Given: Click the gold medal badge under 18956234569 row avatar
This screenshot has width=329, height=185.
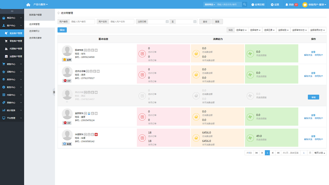Looking at the screenshot, I should point(67,60).
